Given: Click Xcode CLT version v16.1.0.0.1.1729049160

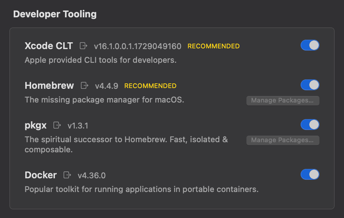Looking at the screenshot, I should pos(137,46).
